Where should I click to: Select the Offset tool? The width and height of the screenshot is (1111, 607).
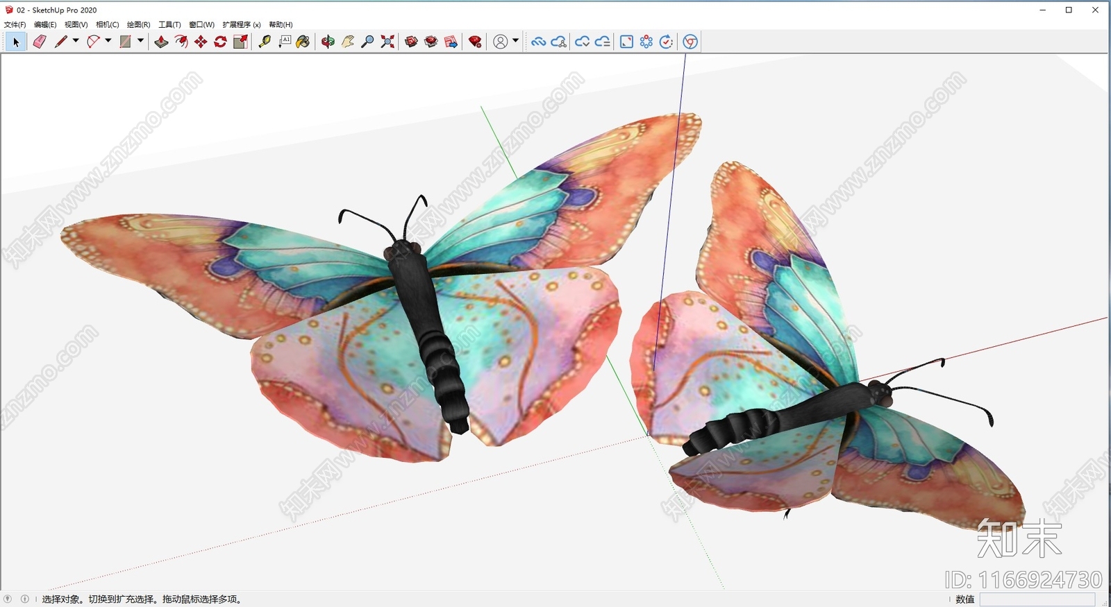pos(181,42)
